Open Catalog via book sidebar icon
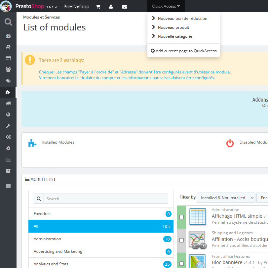Screen dimensions: 268x268 [8, 47]
